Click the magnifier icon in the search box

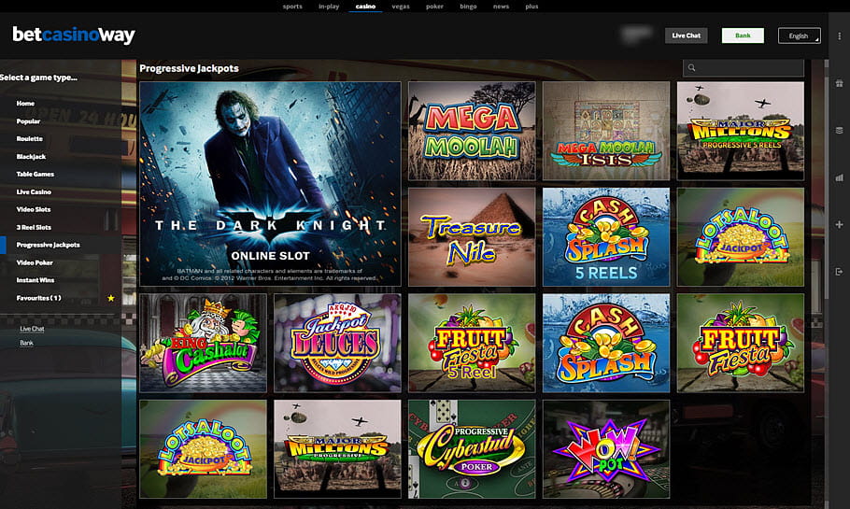pyautogui.click(x=691, y=68)
